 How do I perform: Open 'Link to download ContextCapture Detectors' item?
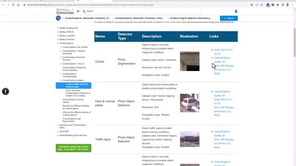[x=78, y=93]
